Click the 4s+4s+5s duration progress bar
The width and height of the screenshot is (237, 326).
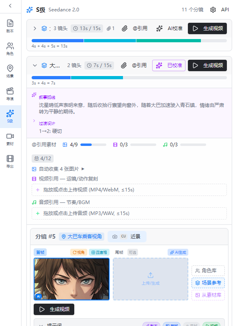click(129, 41)
